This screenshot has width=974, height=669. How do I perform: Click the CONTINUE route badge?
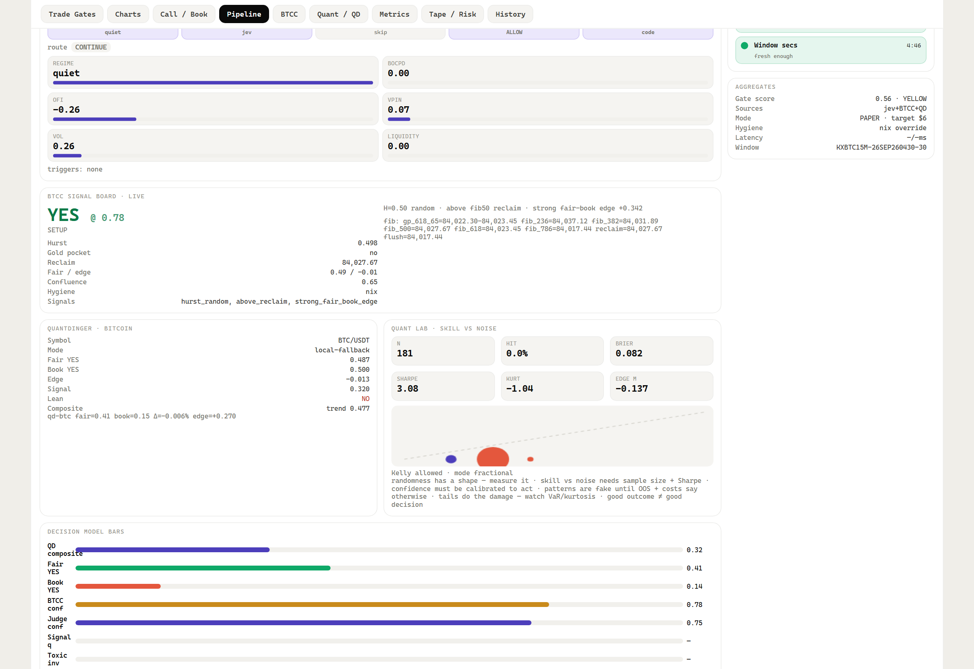(91, 47)
